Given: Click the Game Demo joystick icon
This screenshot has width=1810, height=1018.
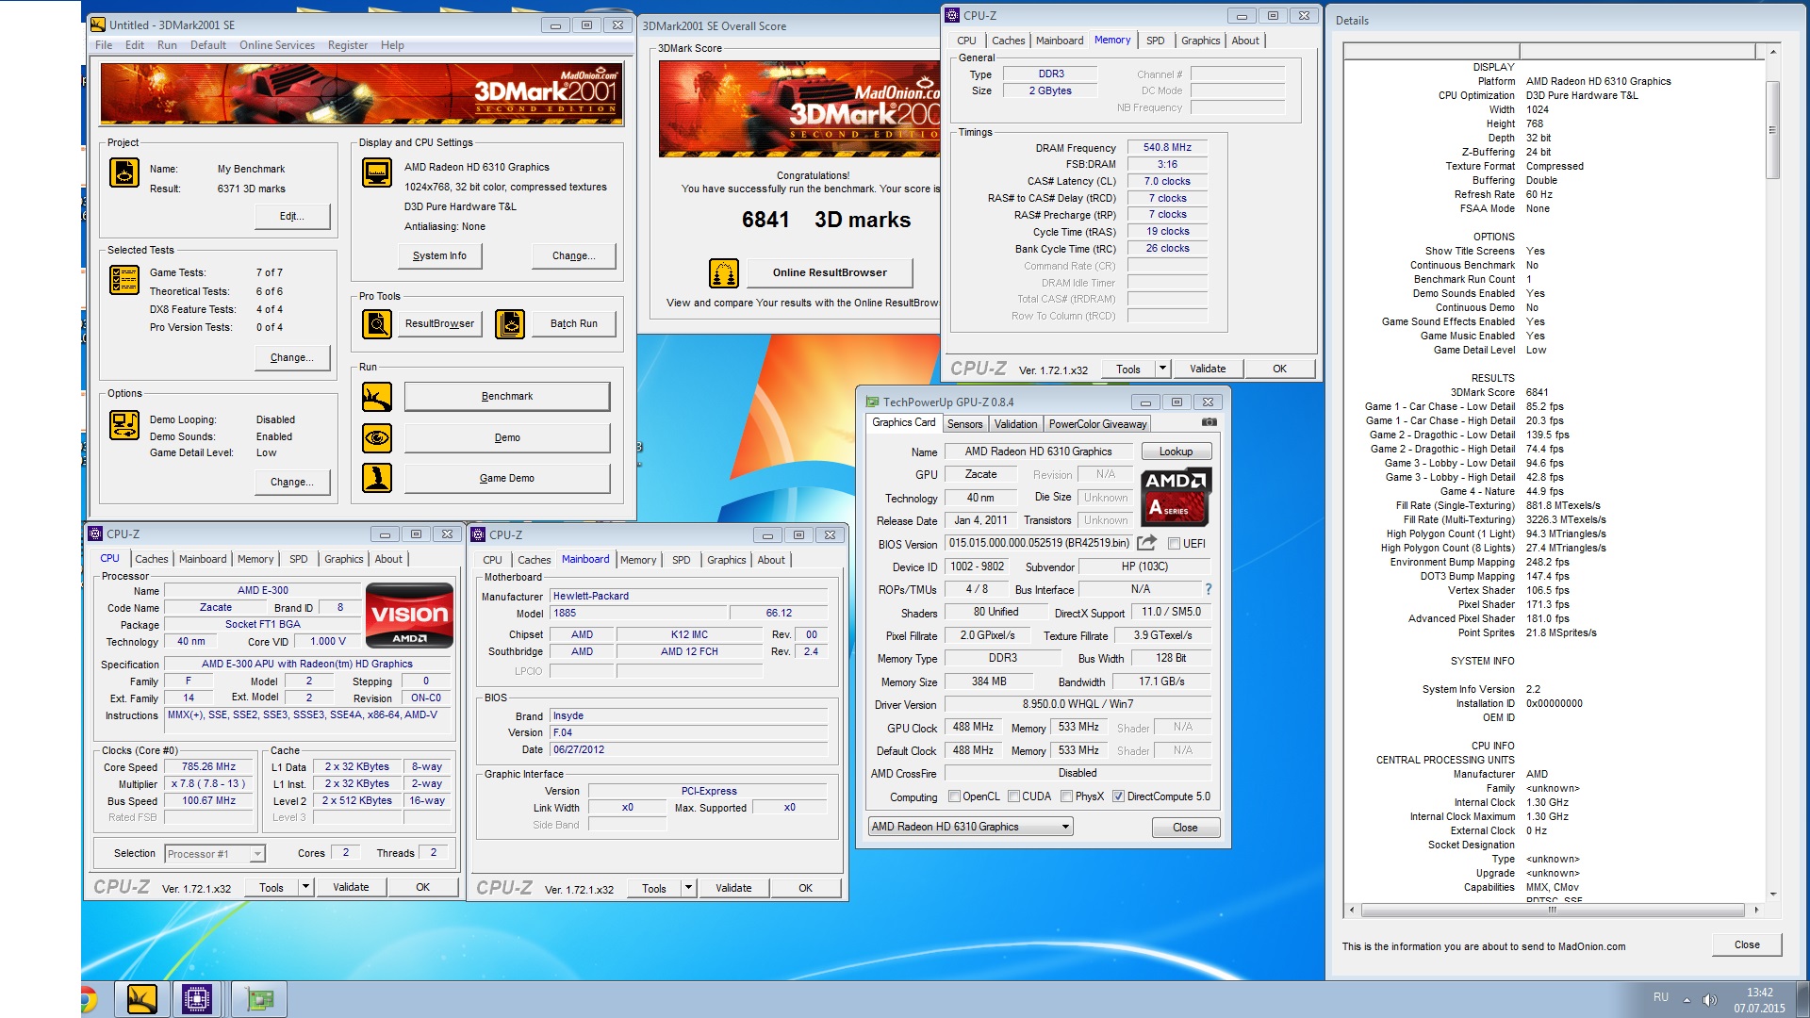Looking at the screenshot, I should pos(377,478).
